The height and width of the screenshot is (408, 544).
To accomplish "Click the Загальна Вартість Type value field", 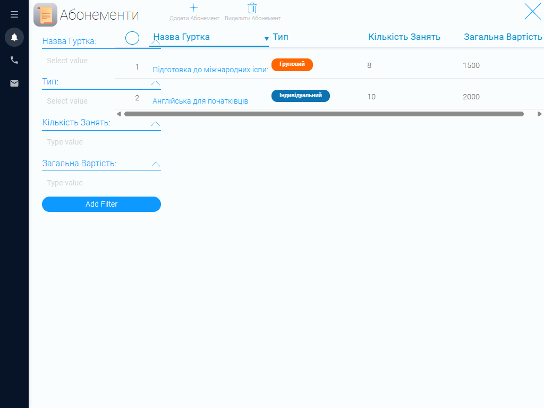I will 101,183.
